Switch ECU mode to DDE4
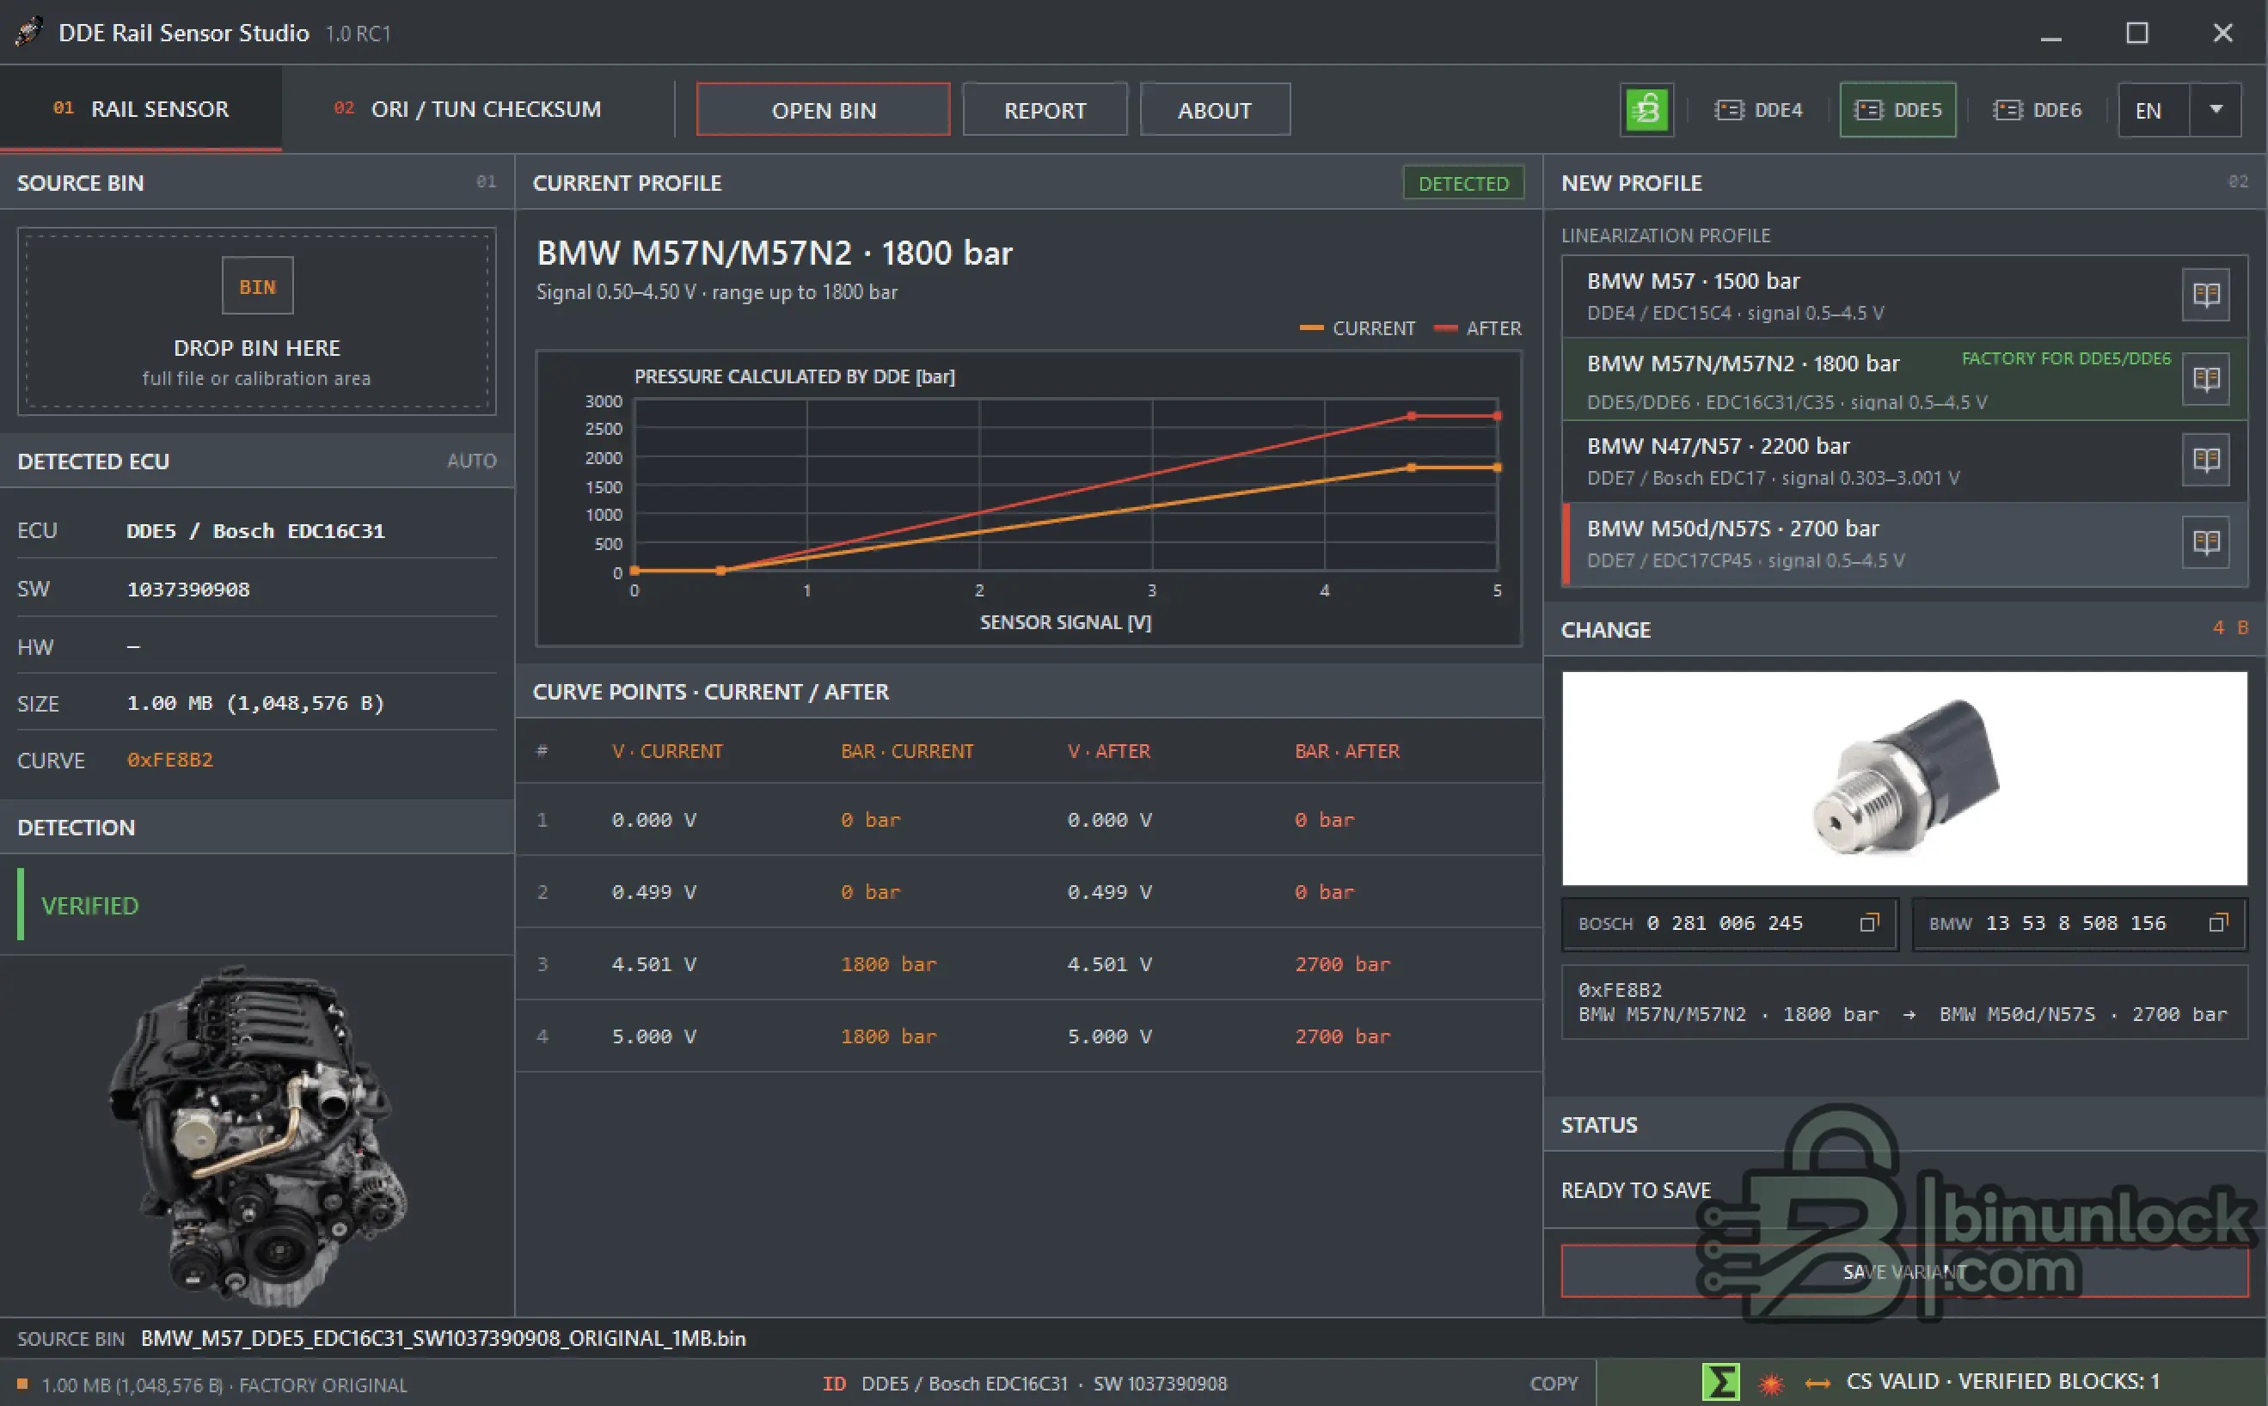The image size is (2268, 1406). (1758, 110)
